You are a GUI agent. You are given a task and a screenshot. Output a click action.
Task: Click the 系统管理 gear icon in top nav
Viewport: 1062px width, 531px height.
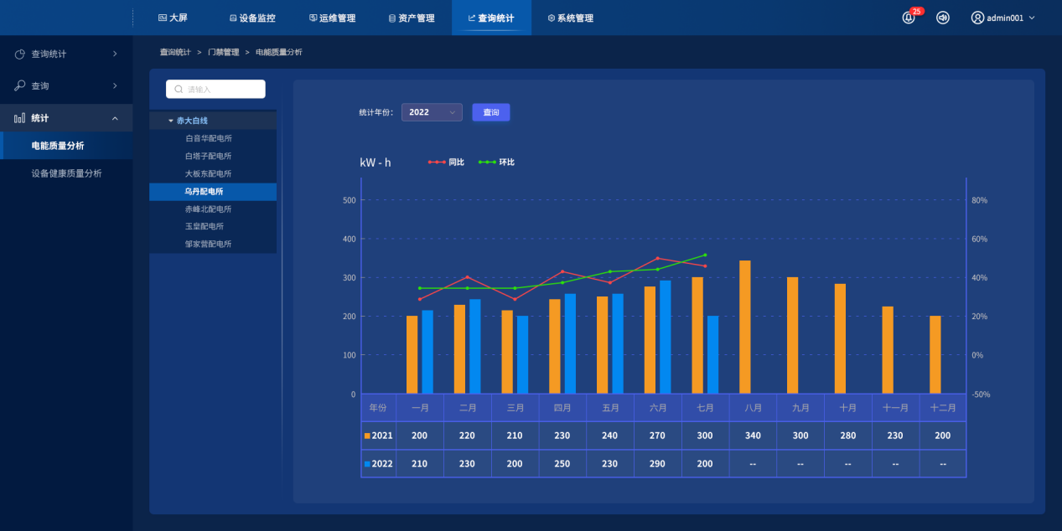click(x=551, y=18)
